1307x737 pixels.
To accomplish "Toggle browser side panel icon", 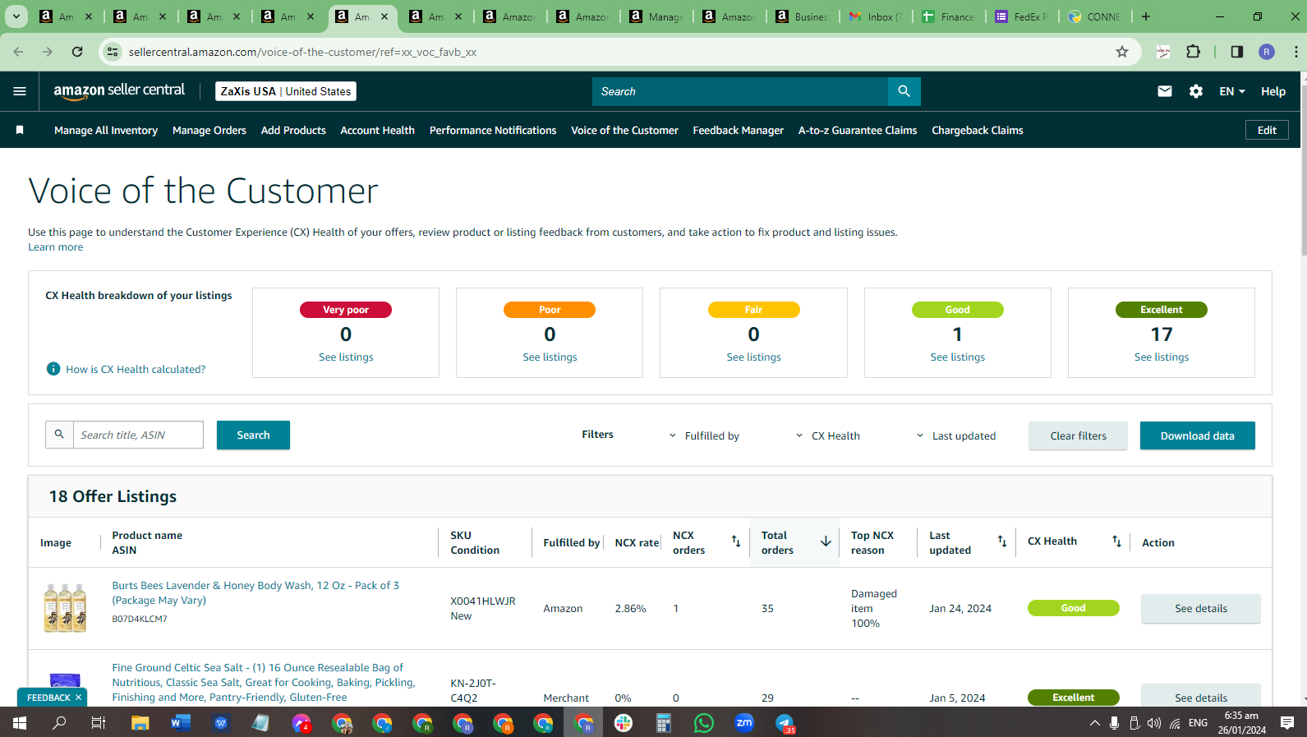I will (x=1236, y=52).
